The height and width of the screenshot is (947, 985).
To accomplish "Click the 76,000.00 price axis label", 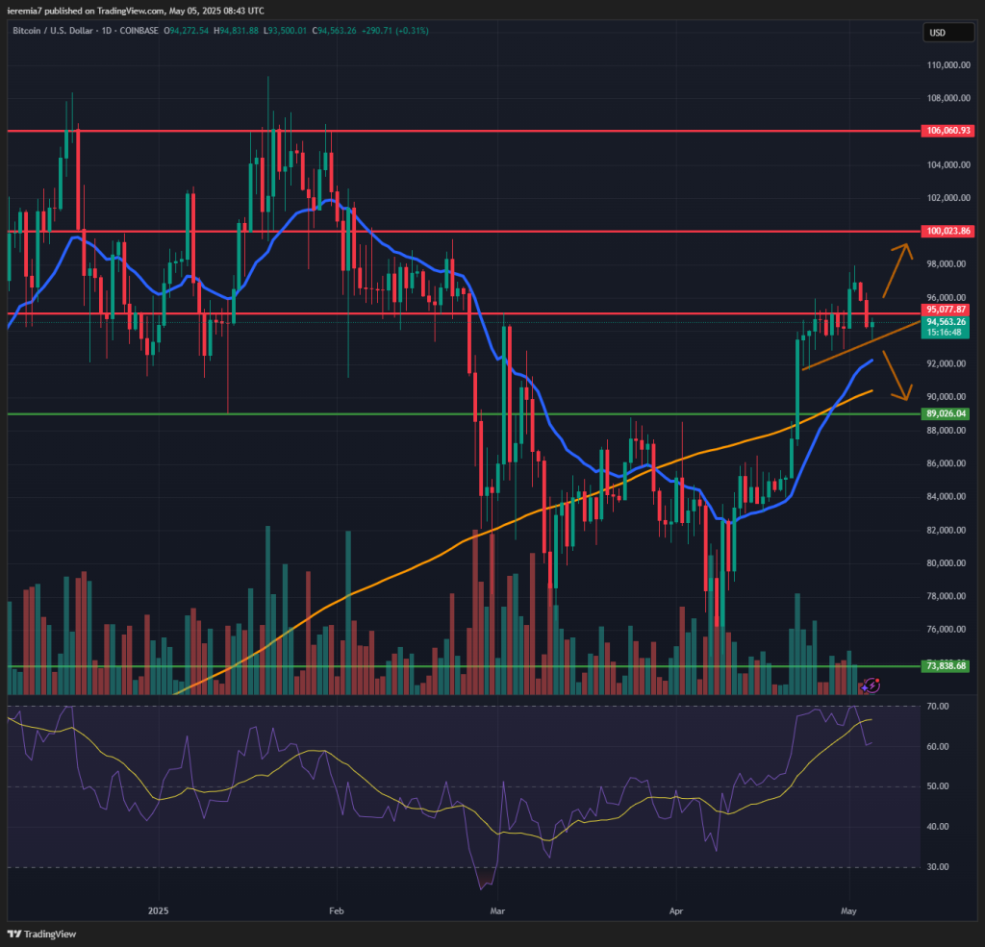I will (947, 629).
